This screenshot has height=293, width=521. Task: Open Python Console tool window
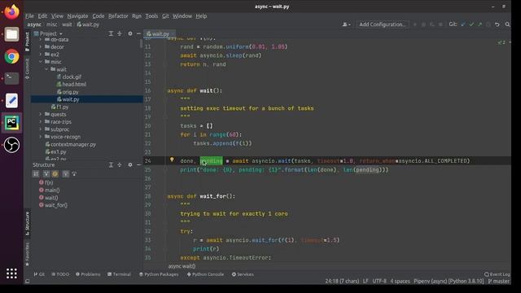[x=205, y=274]
